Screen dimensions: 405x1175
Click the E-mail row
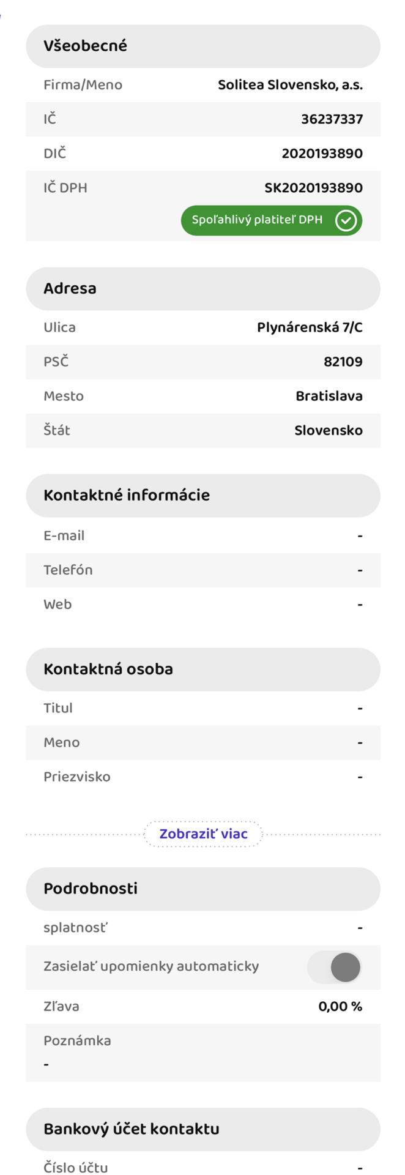[x=202, y=535]
